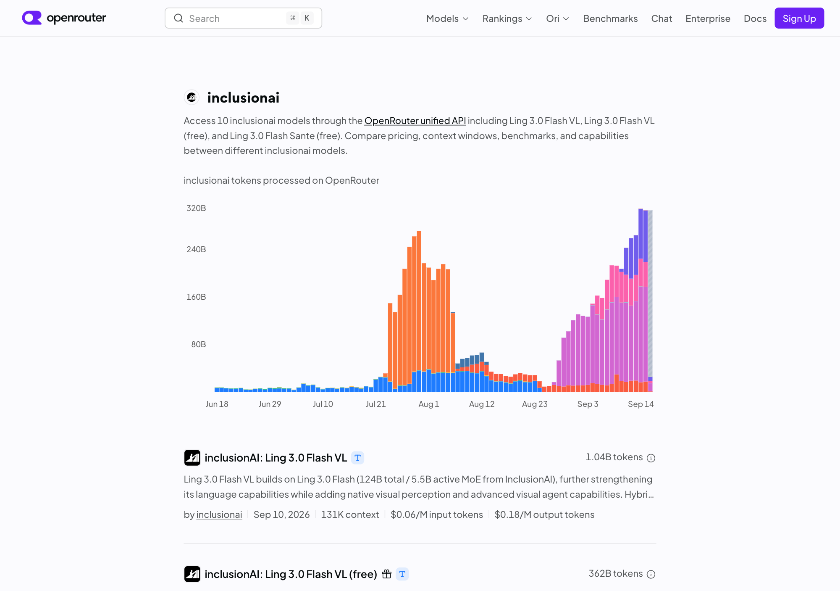Screen dimensions: 840x591
Task: Expand the Models dropdown menu
Action: click(447, 18)
